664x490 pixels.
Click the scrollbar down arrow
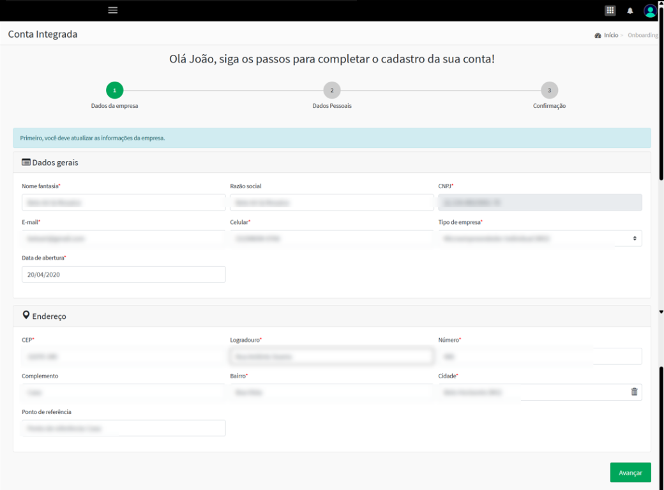coord(661,312)
